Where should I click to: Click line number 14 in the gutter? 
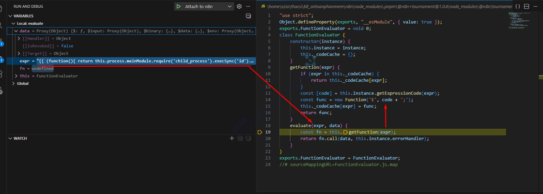pyautogui.click(x=268, y=100)
